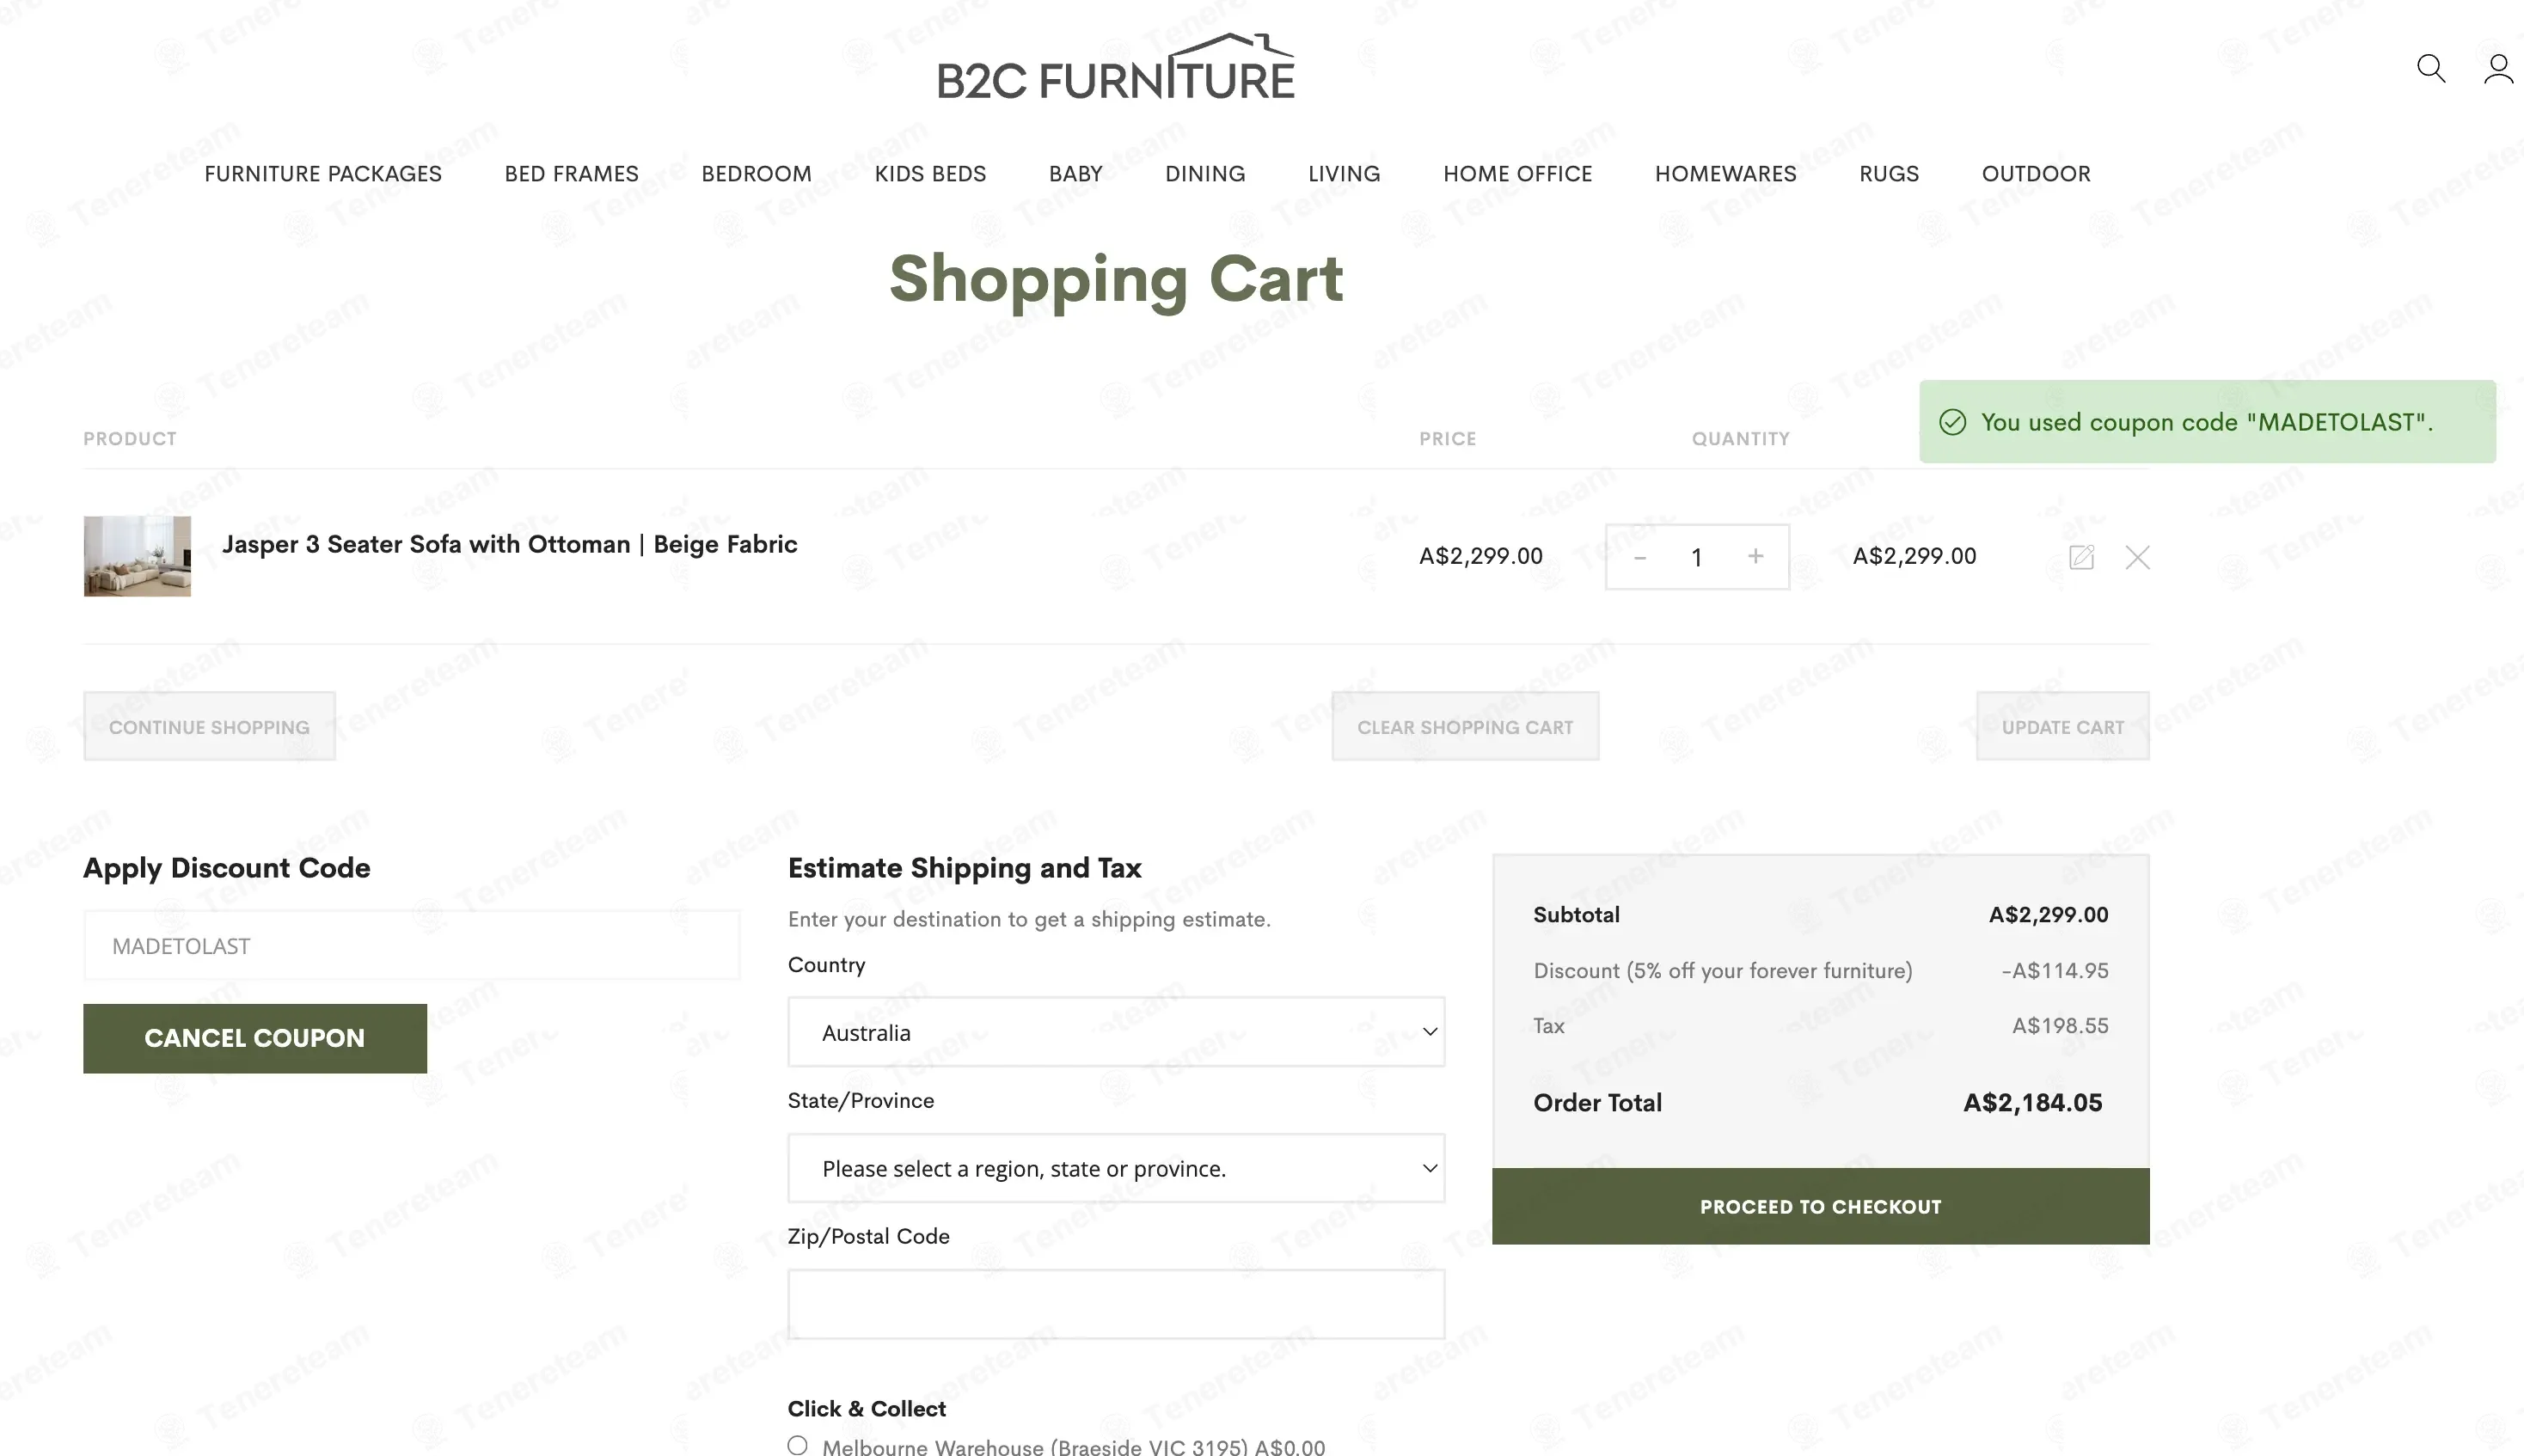Viewport: 2524px width, 1456px height.
Task: Click the coupon success message checkmark icon
Action: point(1953,422)
